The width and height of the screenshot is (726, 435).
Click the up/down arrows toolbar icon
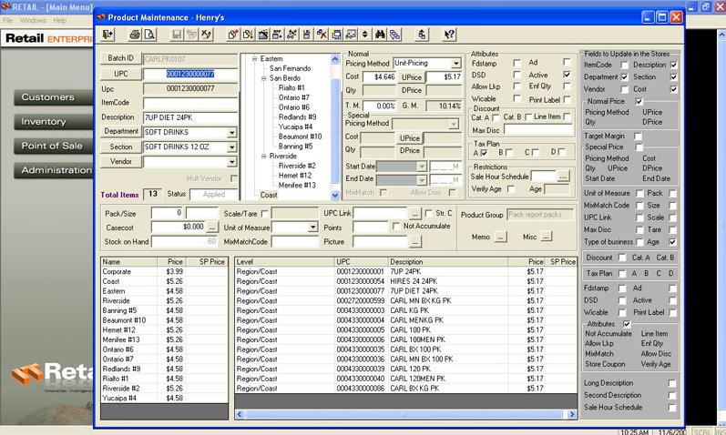click(x=365, y=35)
